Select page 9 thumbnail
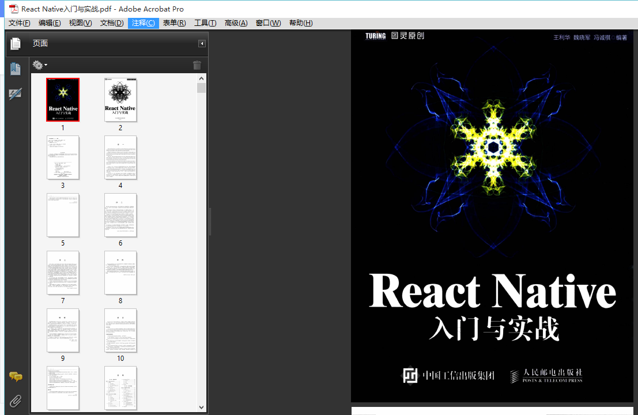The width and height of the screenshot is (638, 415). pyautogui.click(x=63, y=331)
